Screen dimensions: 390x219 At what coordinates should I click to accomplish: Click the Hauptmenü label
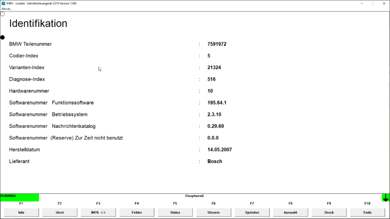point(195,196)
